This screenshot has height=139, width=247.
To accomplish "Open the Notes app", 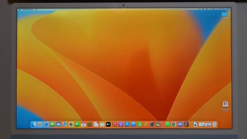I will click(102, 124).
